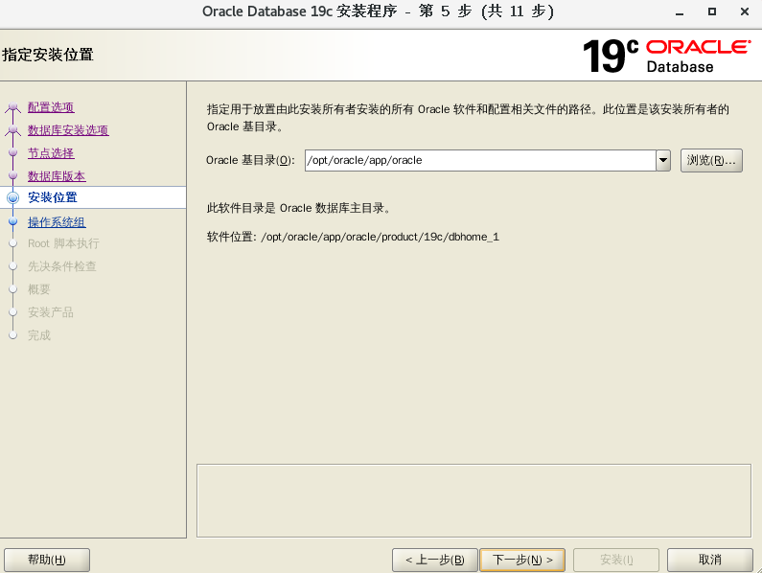
Task: Click the 数据库安装选项 step marker icon
Action: (x=13, y=130)
